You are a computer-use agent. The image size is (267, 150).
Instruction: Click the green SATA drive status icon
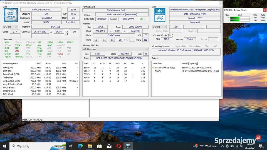(x=153, y=68)
